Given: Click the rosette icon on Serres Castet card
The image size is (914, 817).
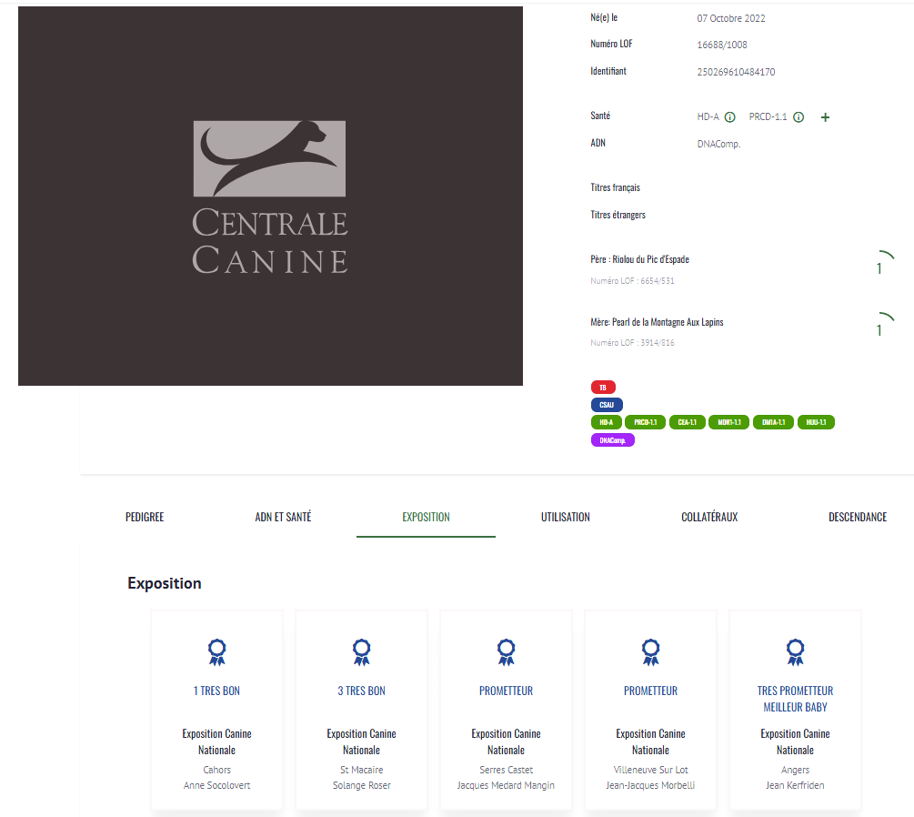Looking at the screenshot, I should point(506,651).
